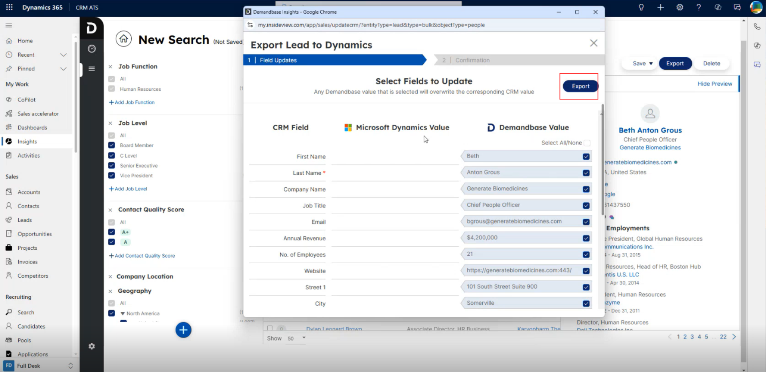Click the Hide Preview link
766x372 pixels.
coord(715,84)
